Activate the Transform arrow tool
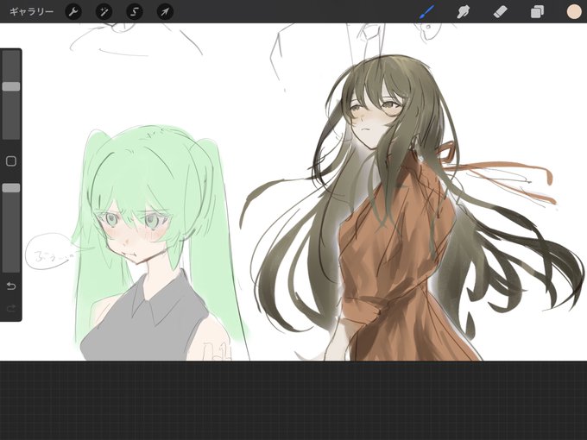This screenshot has width=587, height=440. click(165, 11)
